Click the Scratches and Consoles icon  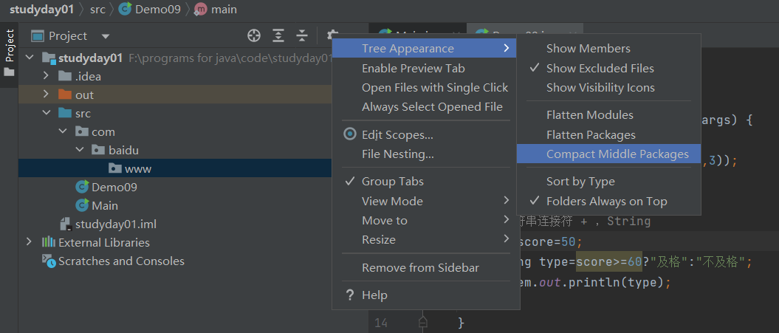tap(49, 261)
